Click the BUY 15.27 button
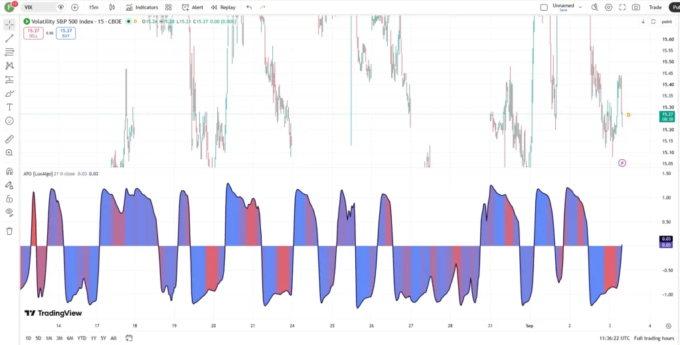This screenshot has height=345, width=680. click(x=66, y=33)
